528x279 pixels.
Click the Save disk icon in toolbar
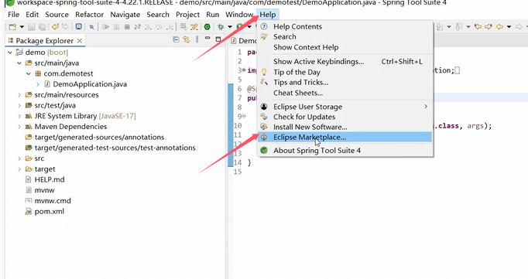point(31,26)
